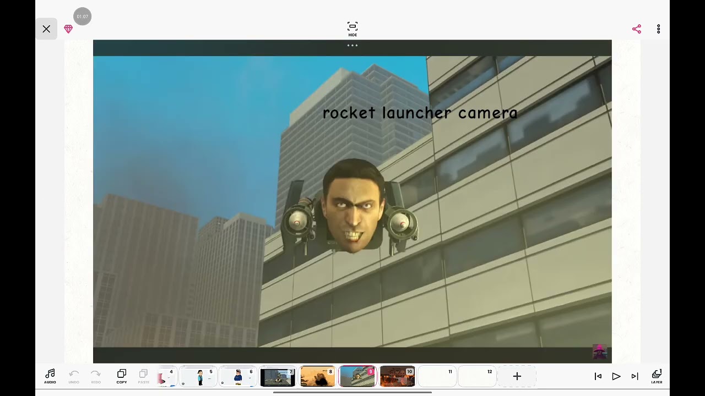Click the Redo arrow
705x396 pixels.
coord(96,376)
